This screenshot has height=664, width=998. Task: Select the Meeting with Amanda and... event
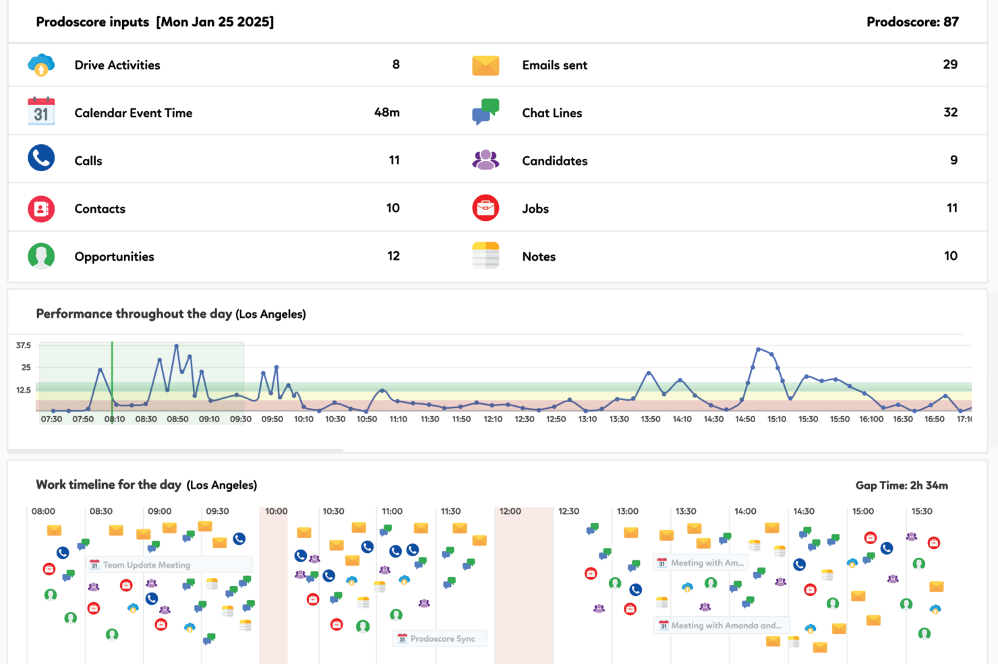pos(721,626)
